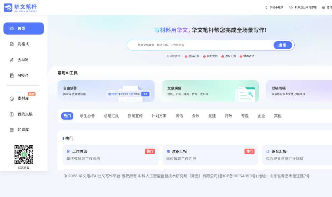Switch to the 总结汇报 category tab
The image size is (332, 197).
click(111, 116)
